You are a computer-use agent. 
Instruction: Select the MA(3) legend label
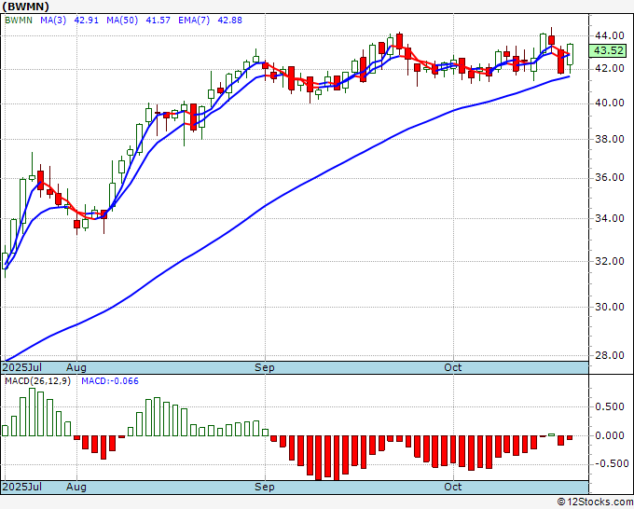pyautogui.click(x=53, y=21)
